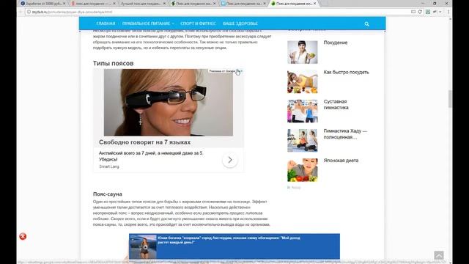Image resolution: width=469 pixels, height=264 pixels.
Task: Open the 'Японская диета' thumbnail
Action: point(303,170)
